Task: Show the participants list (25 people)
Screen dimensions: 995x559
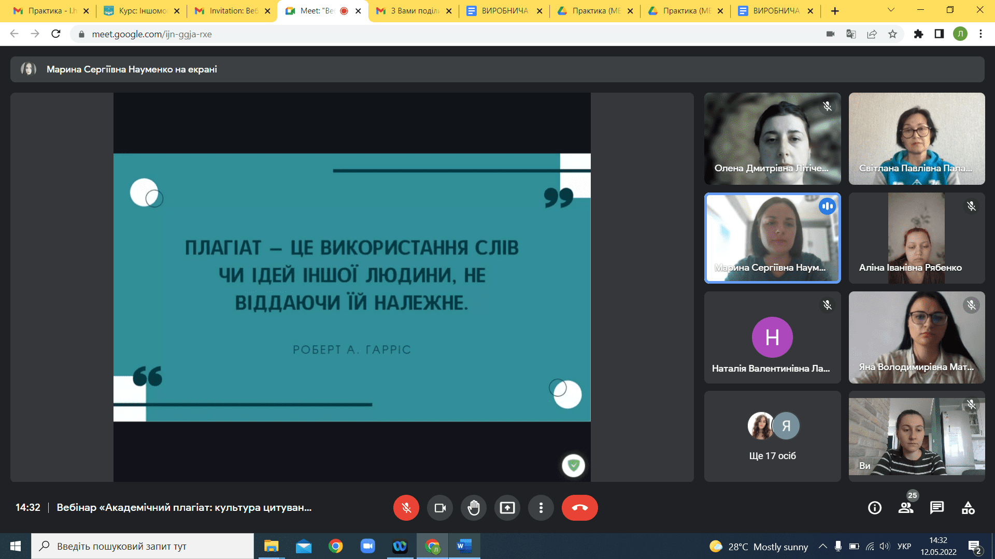Action: (x=906, y=508)
